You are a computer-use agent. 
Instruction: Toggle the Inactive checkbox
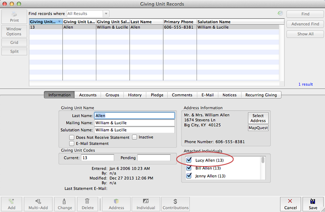pyautogui.click(x=135, y=137)
